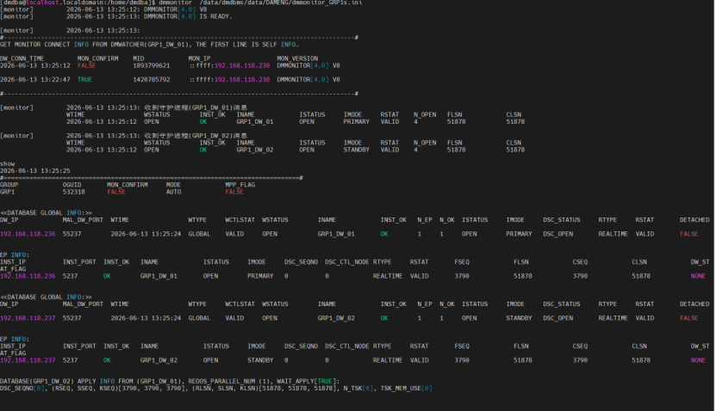Click the GROUP column header
The width and height of the screenshot is (716, 411).
[x=9, y=185]
